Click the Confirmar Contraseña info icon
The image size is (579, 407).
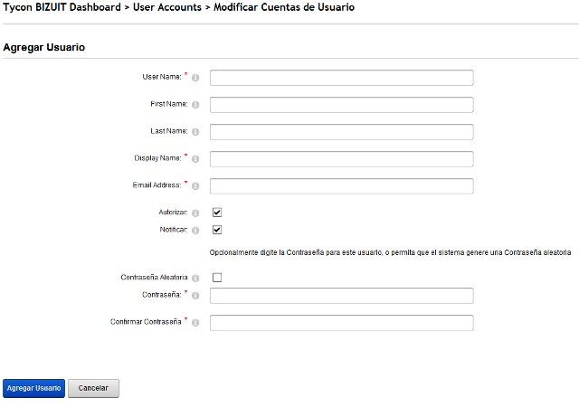tap(195, 322)
